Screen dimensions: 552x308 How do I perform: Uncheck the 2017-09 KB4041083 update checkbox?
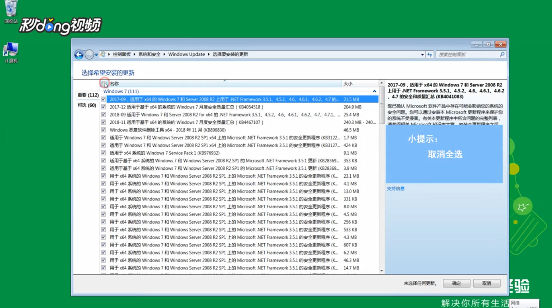tap(104, 99)
